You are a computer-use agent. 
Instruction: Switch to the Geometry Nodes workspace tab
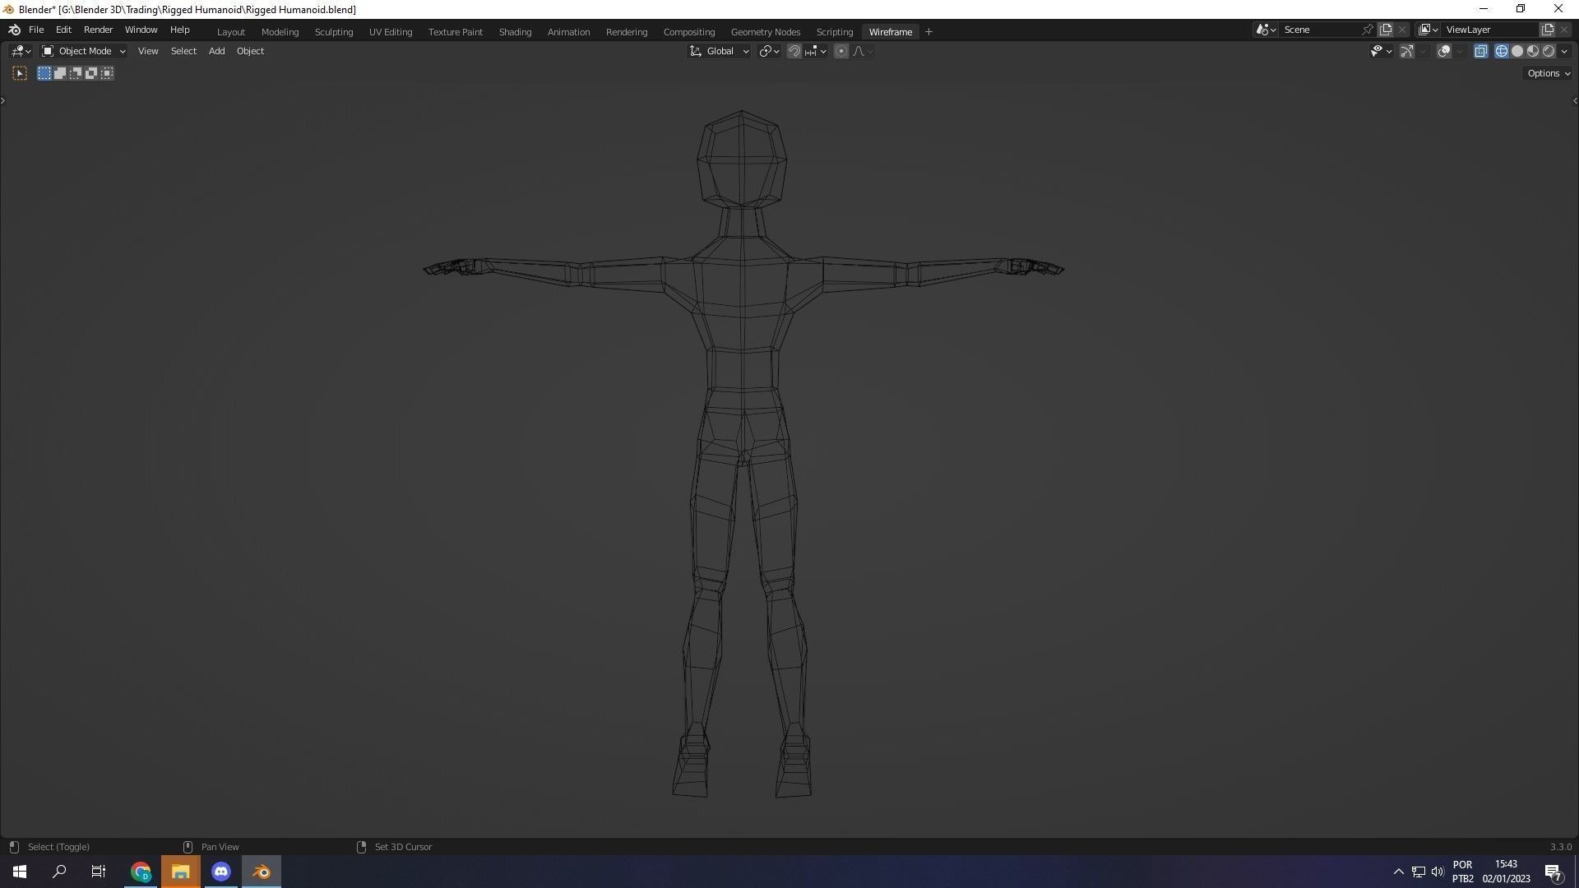pyautogui.click(x=766, y=32)
